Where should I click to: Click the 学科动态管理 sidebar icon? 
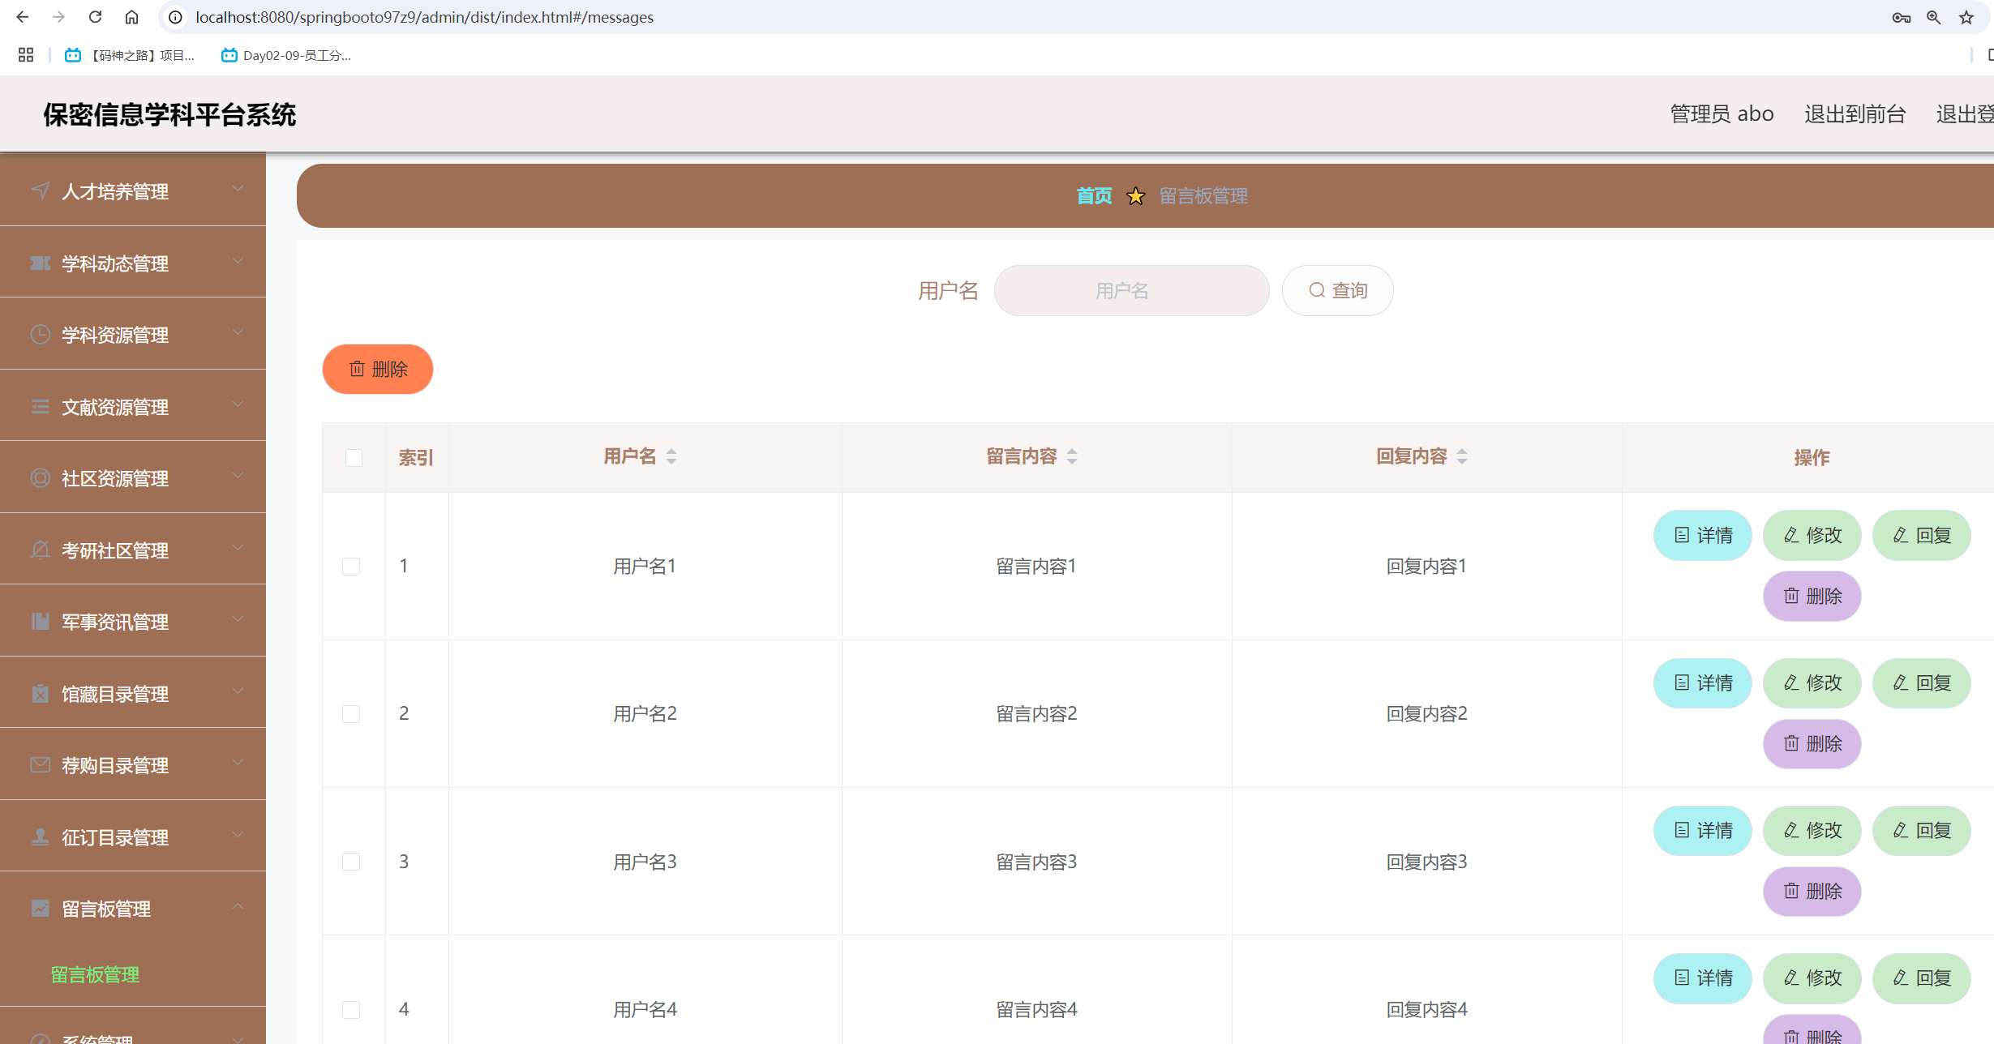coord(41,263)
